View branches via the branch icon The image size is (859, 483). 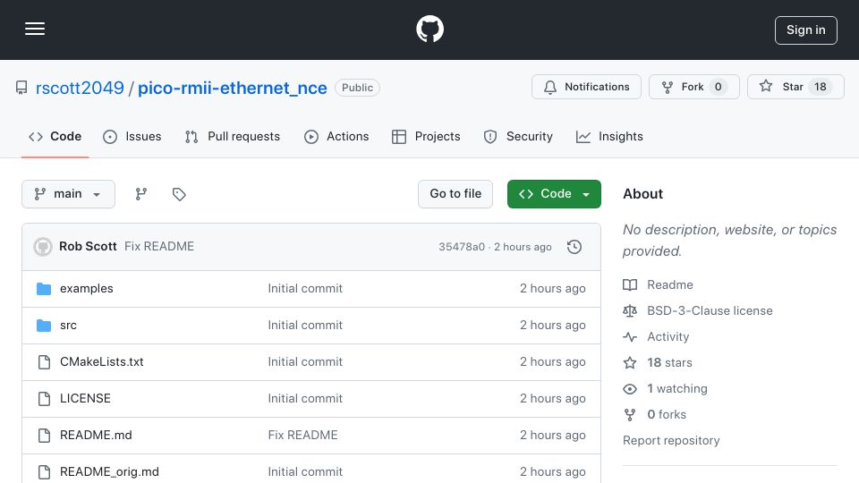click(141, 194)
